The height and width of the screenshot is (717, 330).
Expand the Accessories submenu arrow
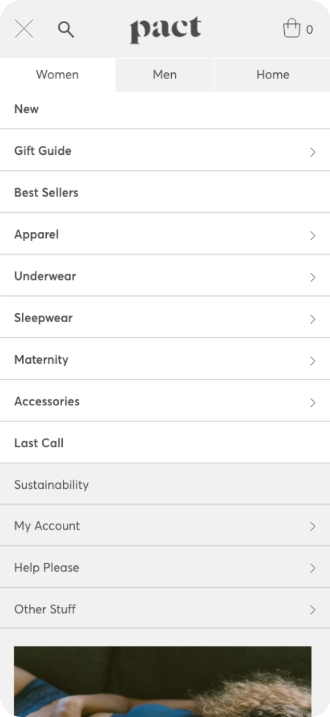coord(312,402)
